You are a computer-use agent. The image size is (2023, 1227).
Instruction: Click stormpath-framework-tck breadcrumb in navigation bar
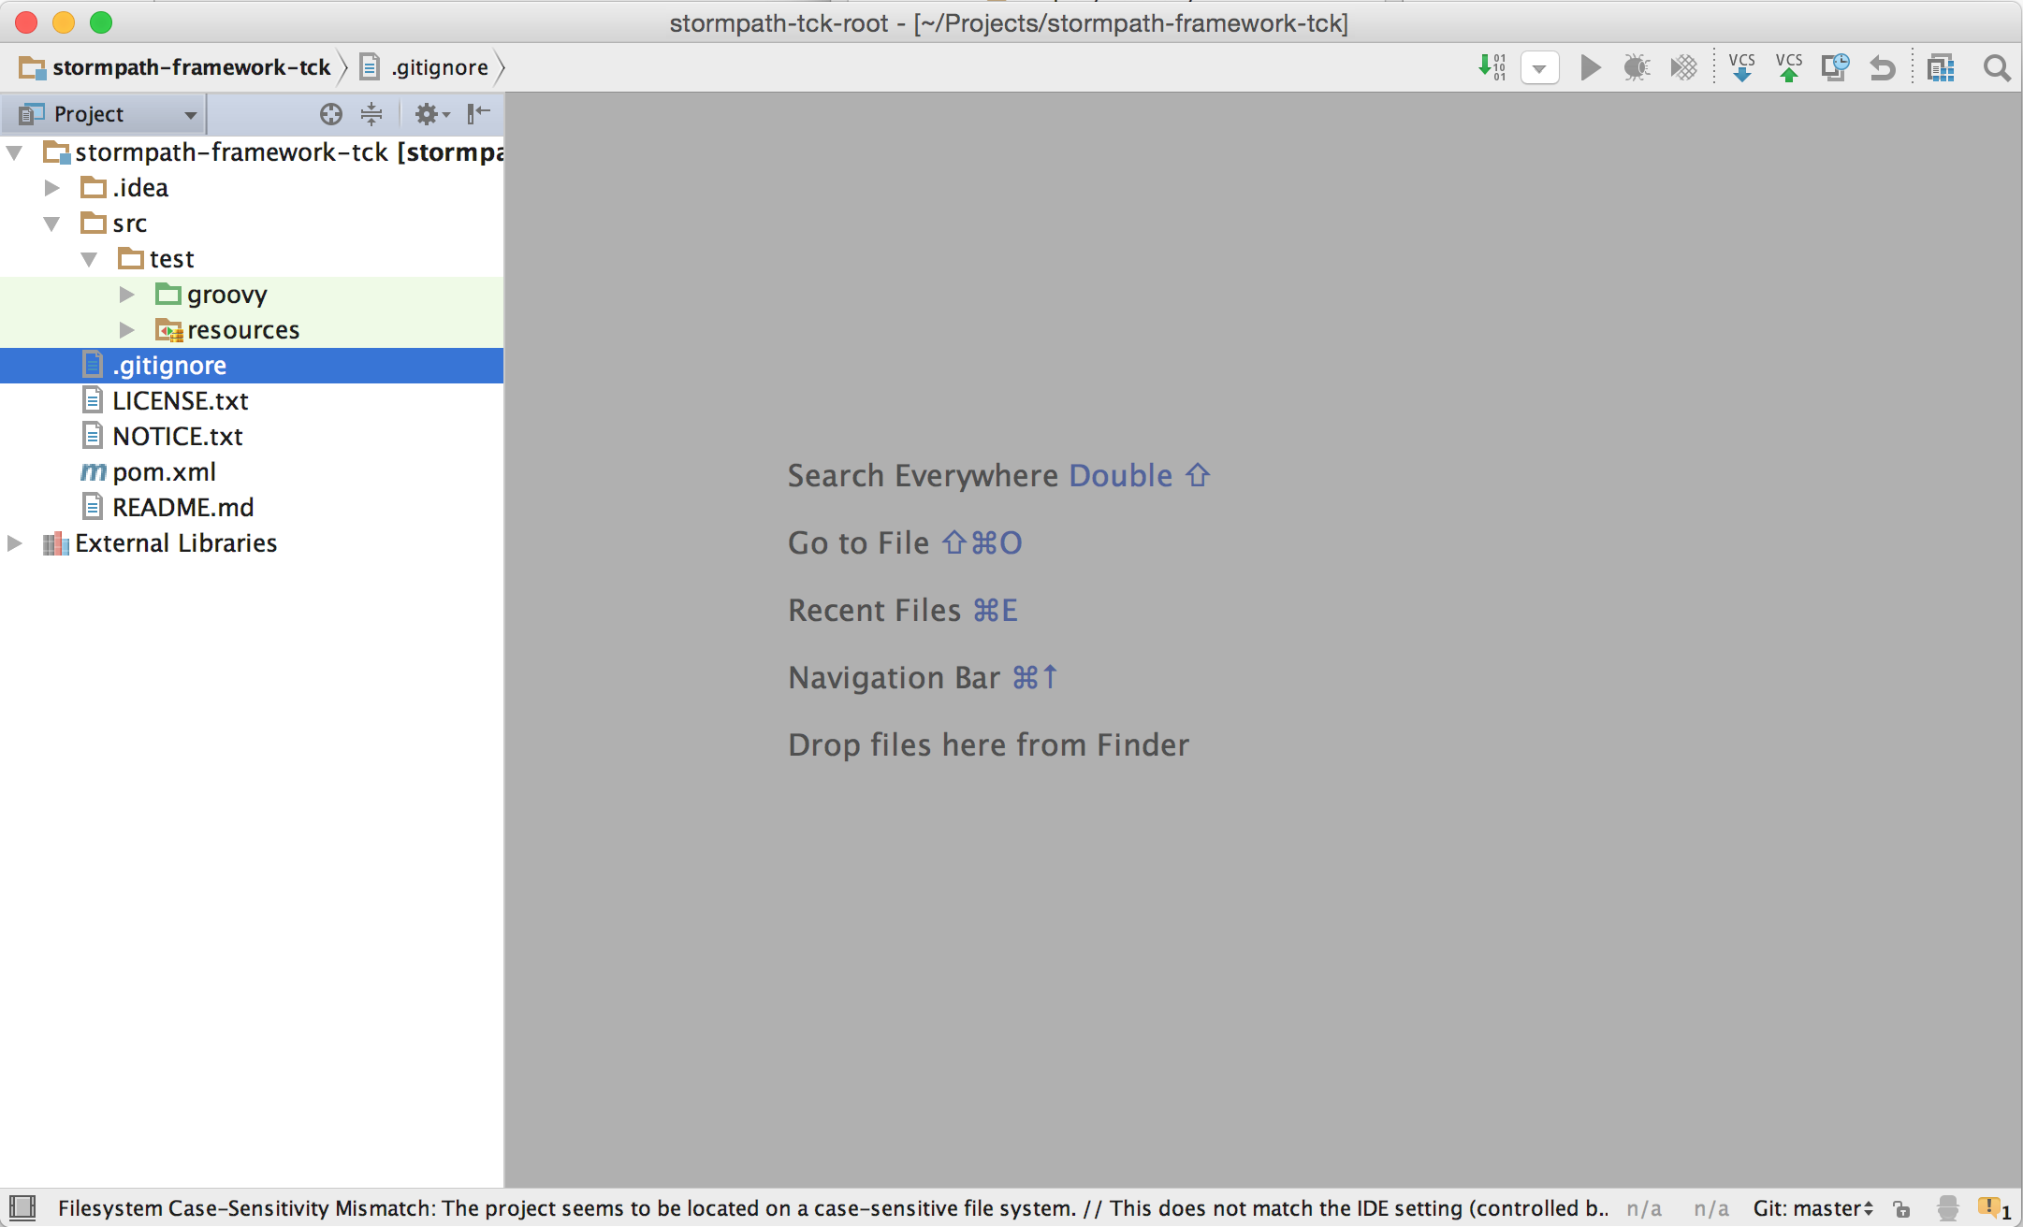coord(191,67)
